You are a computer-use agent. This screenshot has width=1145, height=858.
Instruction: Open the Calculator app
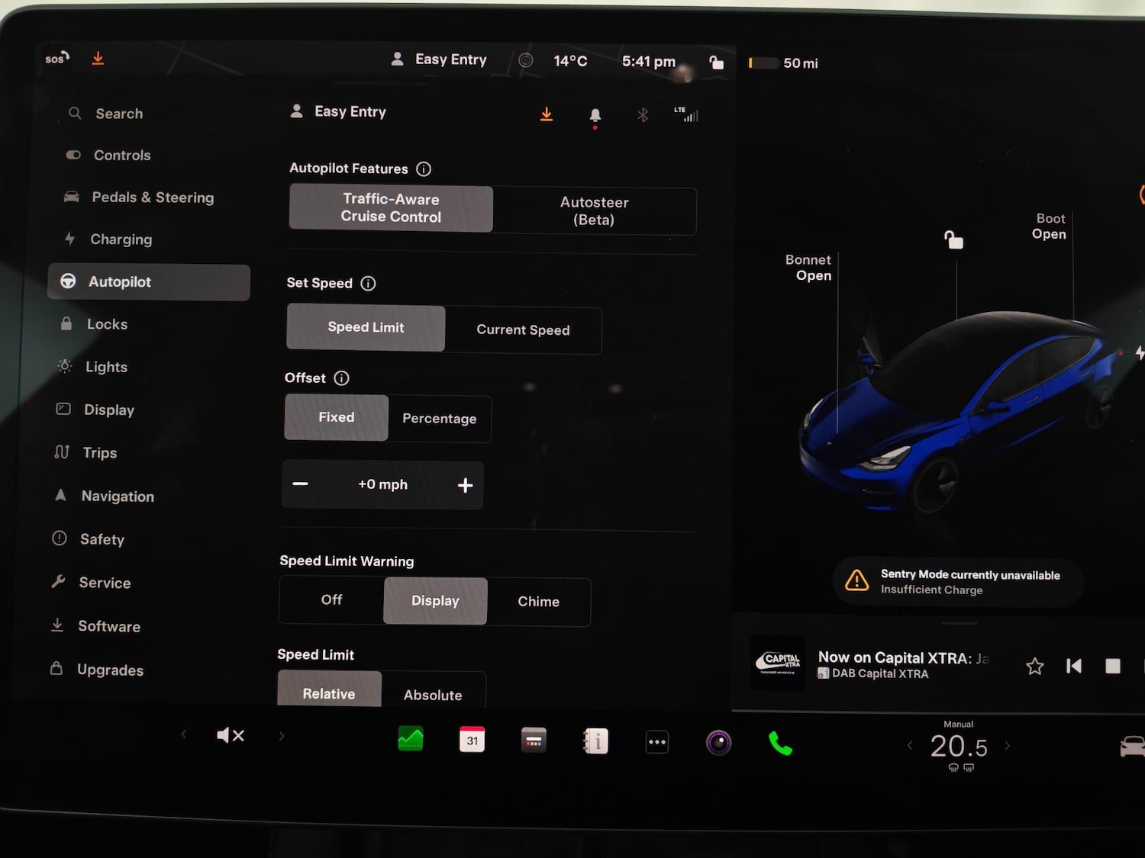pyautogui.click(x=534, y=739)
